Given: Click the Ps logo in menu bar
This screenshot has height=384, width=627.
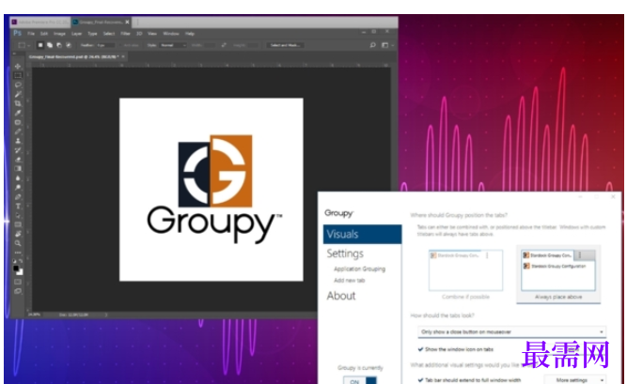Looking at the screenshot, I should tap(18, 34).
